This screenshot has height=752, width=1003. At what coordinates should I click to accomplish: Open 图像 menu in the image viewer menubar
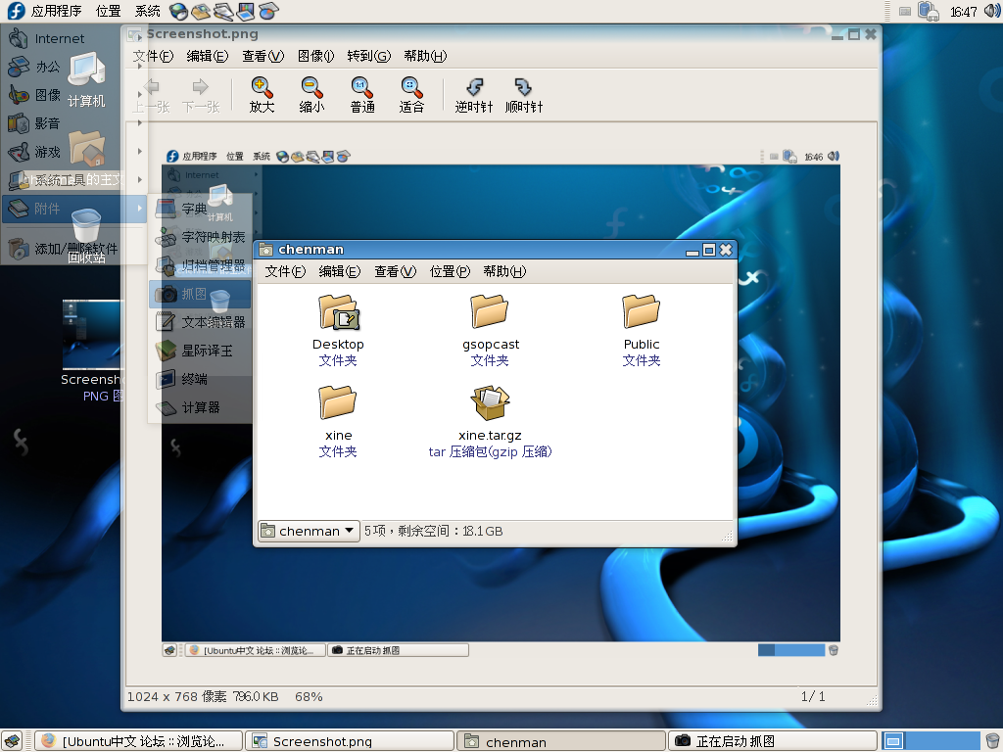[x=316, y=56]
